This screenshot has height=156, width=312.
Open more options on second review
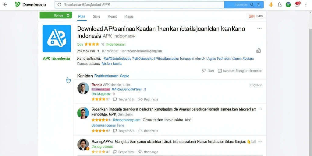click(260, 109)
